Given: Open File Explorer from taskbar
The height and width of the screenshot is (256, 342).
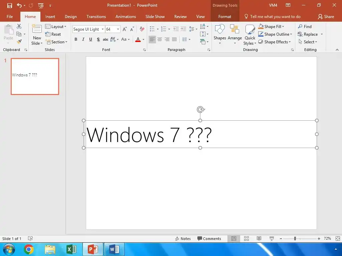Looking at the screenshot, I should pos(50,249).
